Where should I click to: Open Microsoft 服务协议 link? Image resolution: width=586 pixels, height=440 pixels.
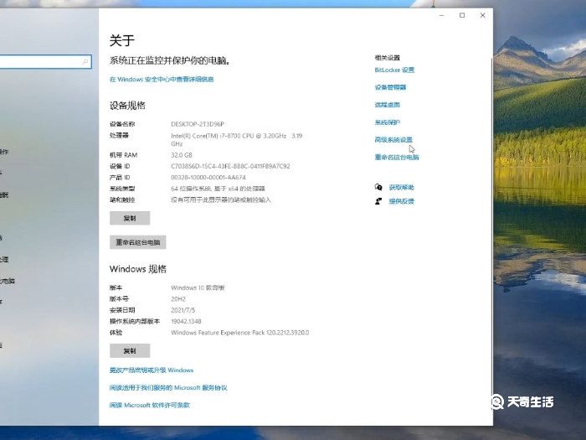(168, 387)
